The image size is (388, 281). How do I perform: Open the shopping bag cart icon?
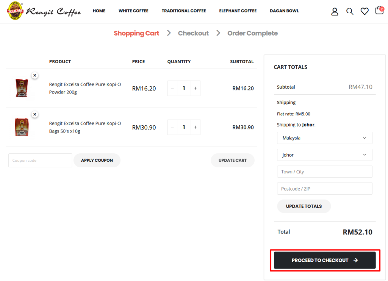click(x=379, y=11)
